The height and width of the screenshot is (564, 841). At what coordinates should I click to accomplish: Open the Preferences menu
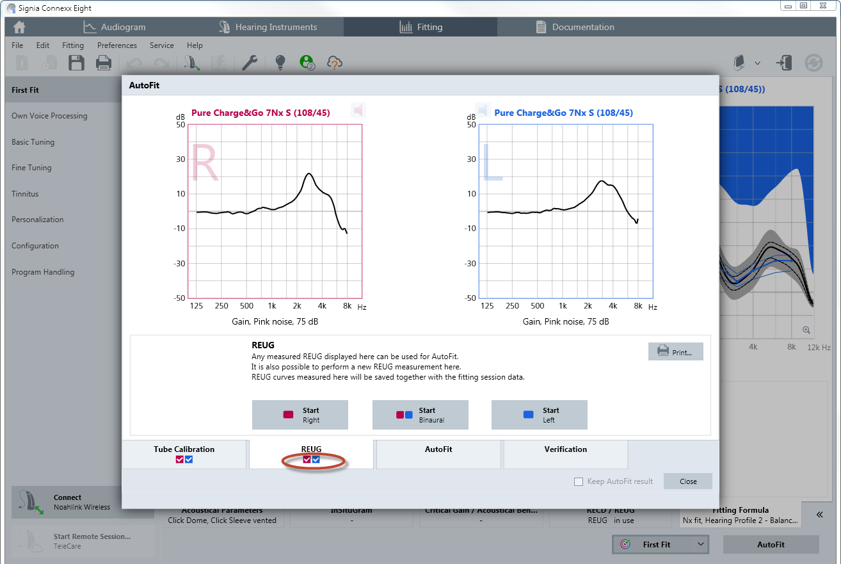(117, 45)
